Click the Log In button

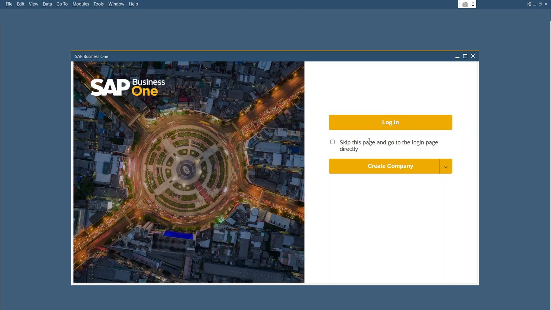click(390, 122)
